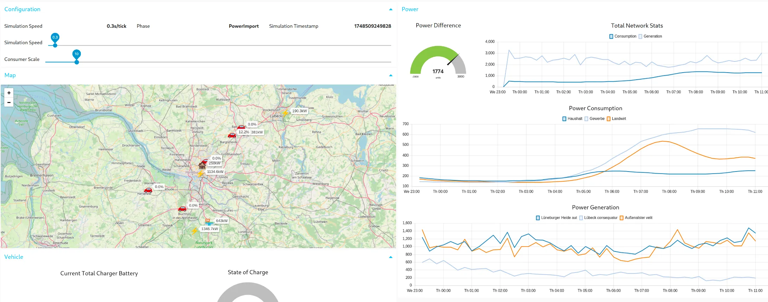Image resolution: width=768 pixels, height=302 pixels.
Task: Toggle the Gewerbe series in Power Consumption
Action: [594, 119]
